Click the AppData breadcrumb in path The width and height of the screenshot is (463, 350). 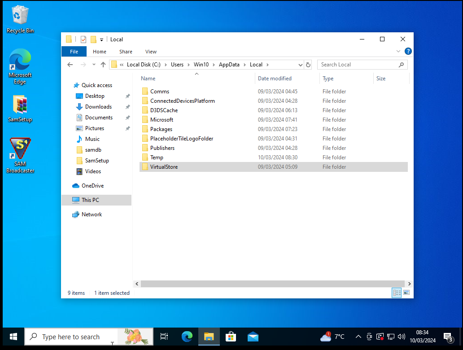coord(229,65)
